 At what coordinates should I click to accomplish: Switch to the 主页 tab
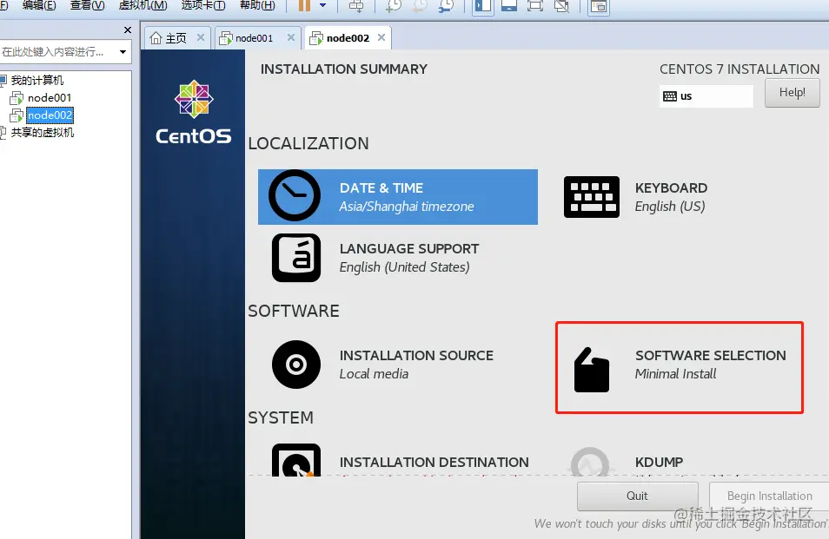(x=176, y=38)
